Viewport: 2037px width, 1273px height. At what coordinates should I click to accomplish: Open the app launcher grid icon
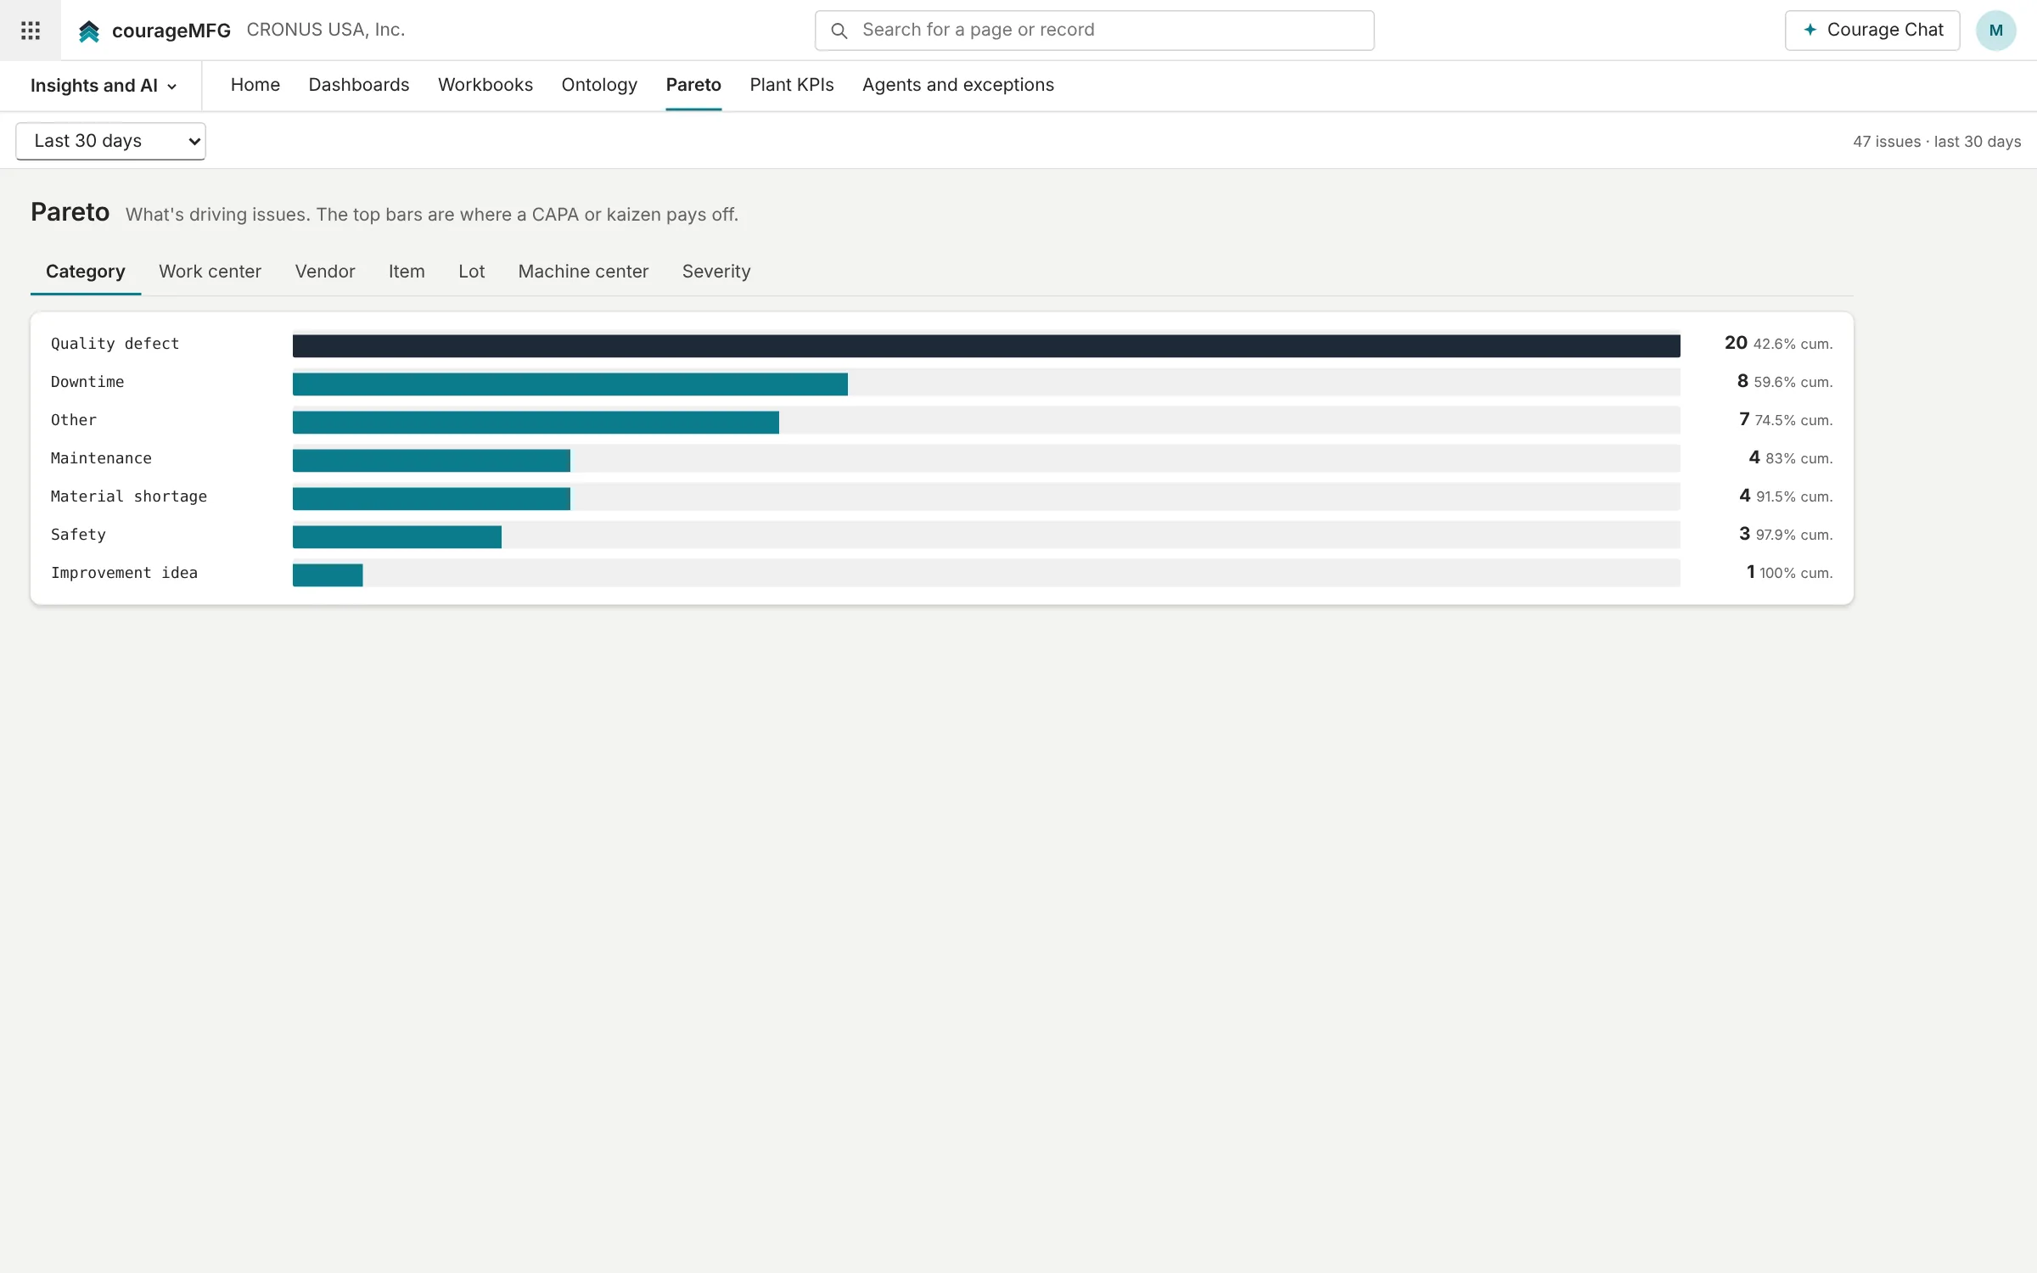tap(31, 31)
